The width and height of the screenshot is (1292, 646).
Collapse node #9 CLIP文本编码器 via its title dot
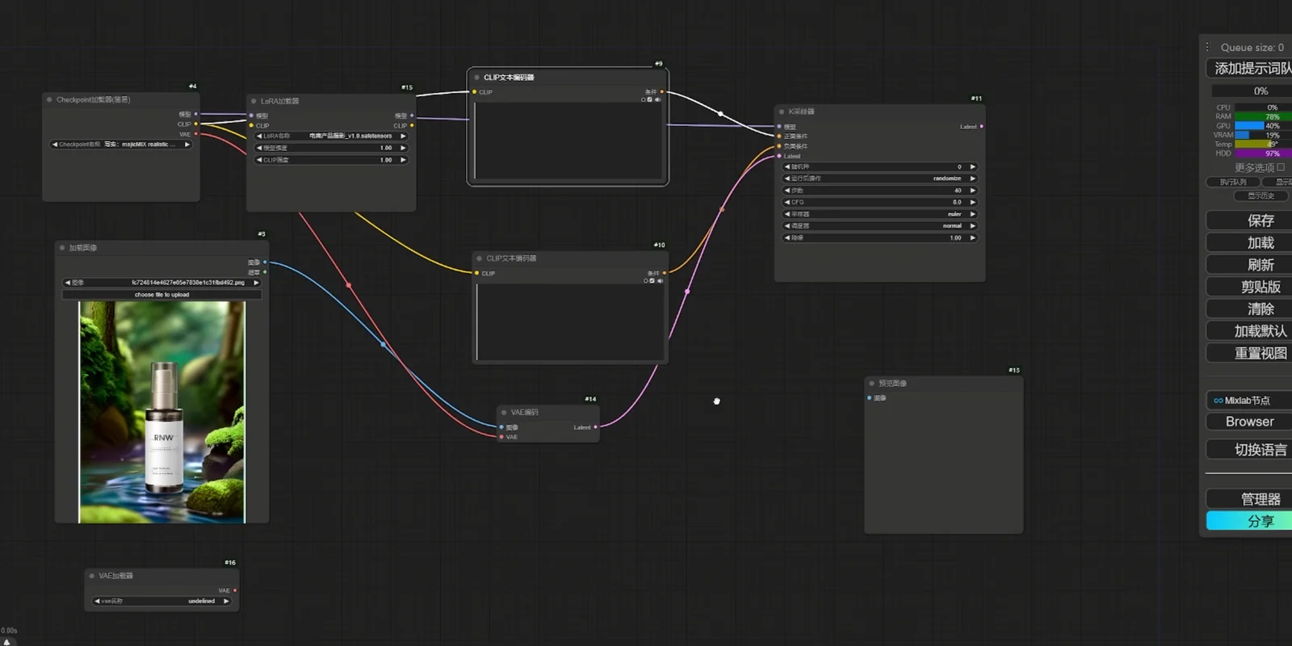476,78
